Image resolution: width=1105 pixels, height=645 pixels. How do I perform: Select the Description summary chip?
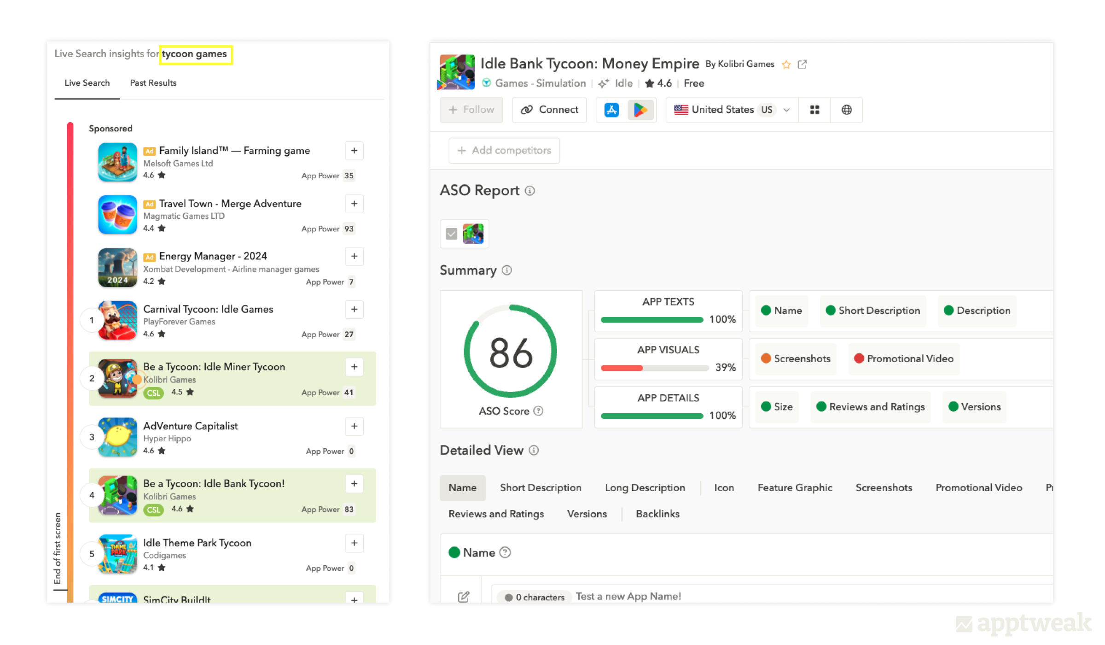pyautogui.click(x=977, y=311)
